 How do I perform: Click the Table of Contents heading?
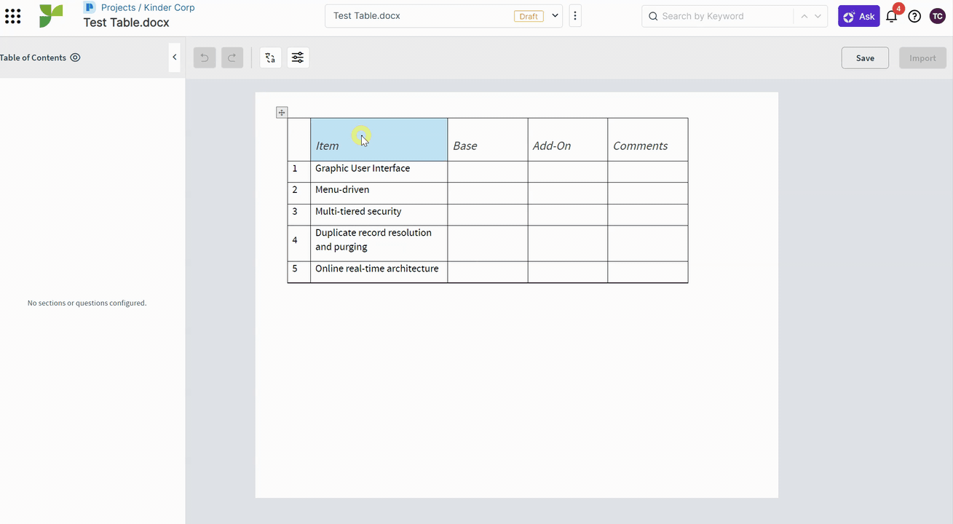pyautogui.click(x=33, y=57)
